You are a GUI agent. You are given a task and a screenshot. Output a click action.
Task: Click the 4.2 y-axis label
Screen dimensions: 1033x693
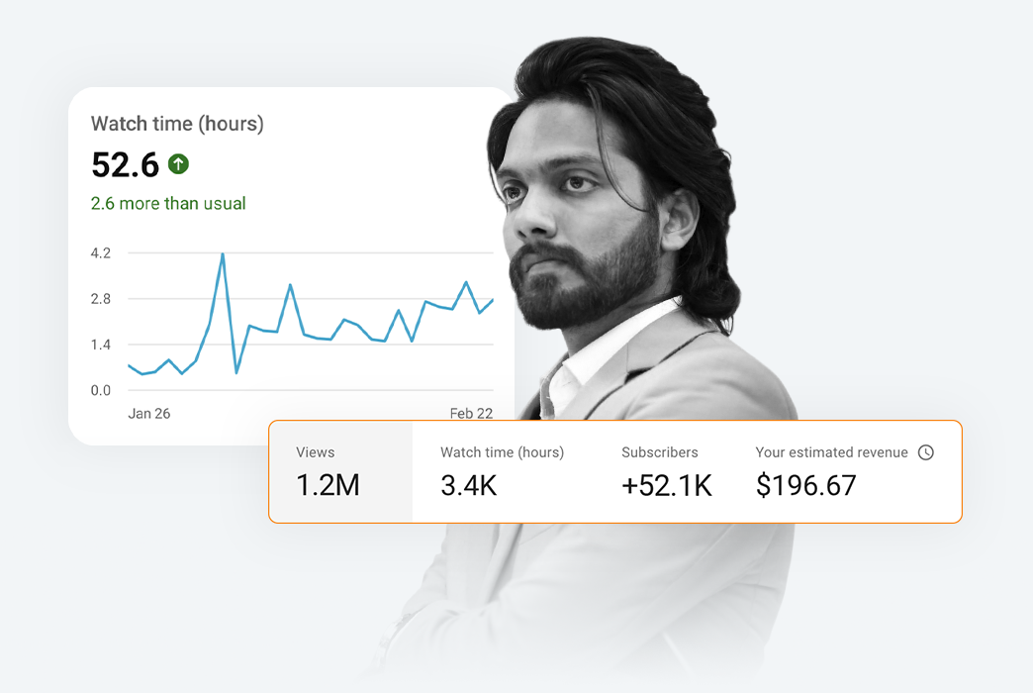[x=101, y=253]
